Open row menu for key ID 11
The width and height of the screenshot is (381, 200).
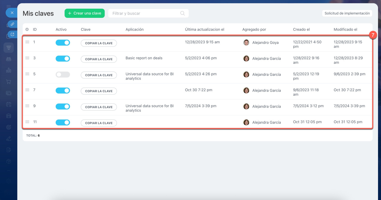click(27, 122)
